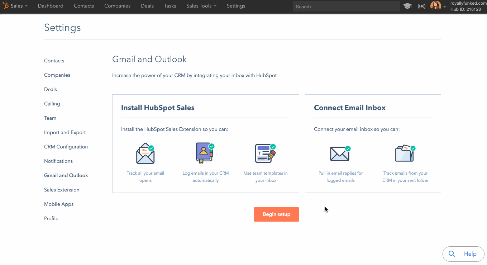Click the magnifier icon in Help widget

pos(452,254)
